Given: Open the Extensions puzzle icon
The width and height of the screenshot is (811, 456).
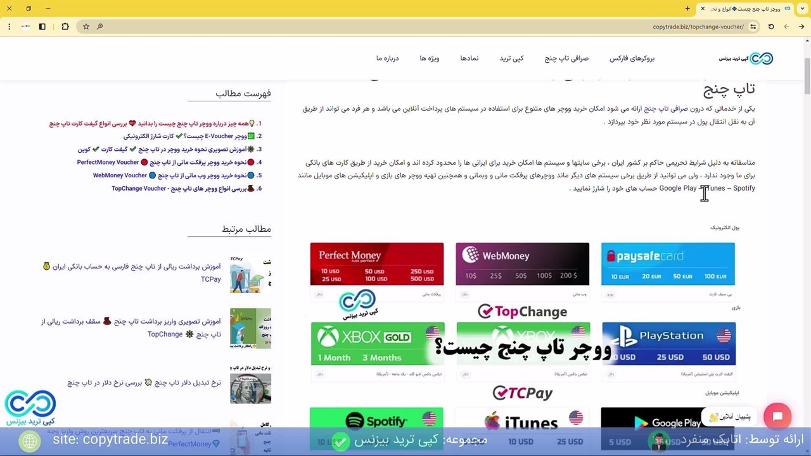Looking at the screenshot, I should point(65,27).
